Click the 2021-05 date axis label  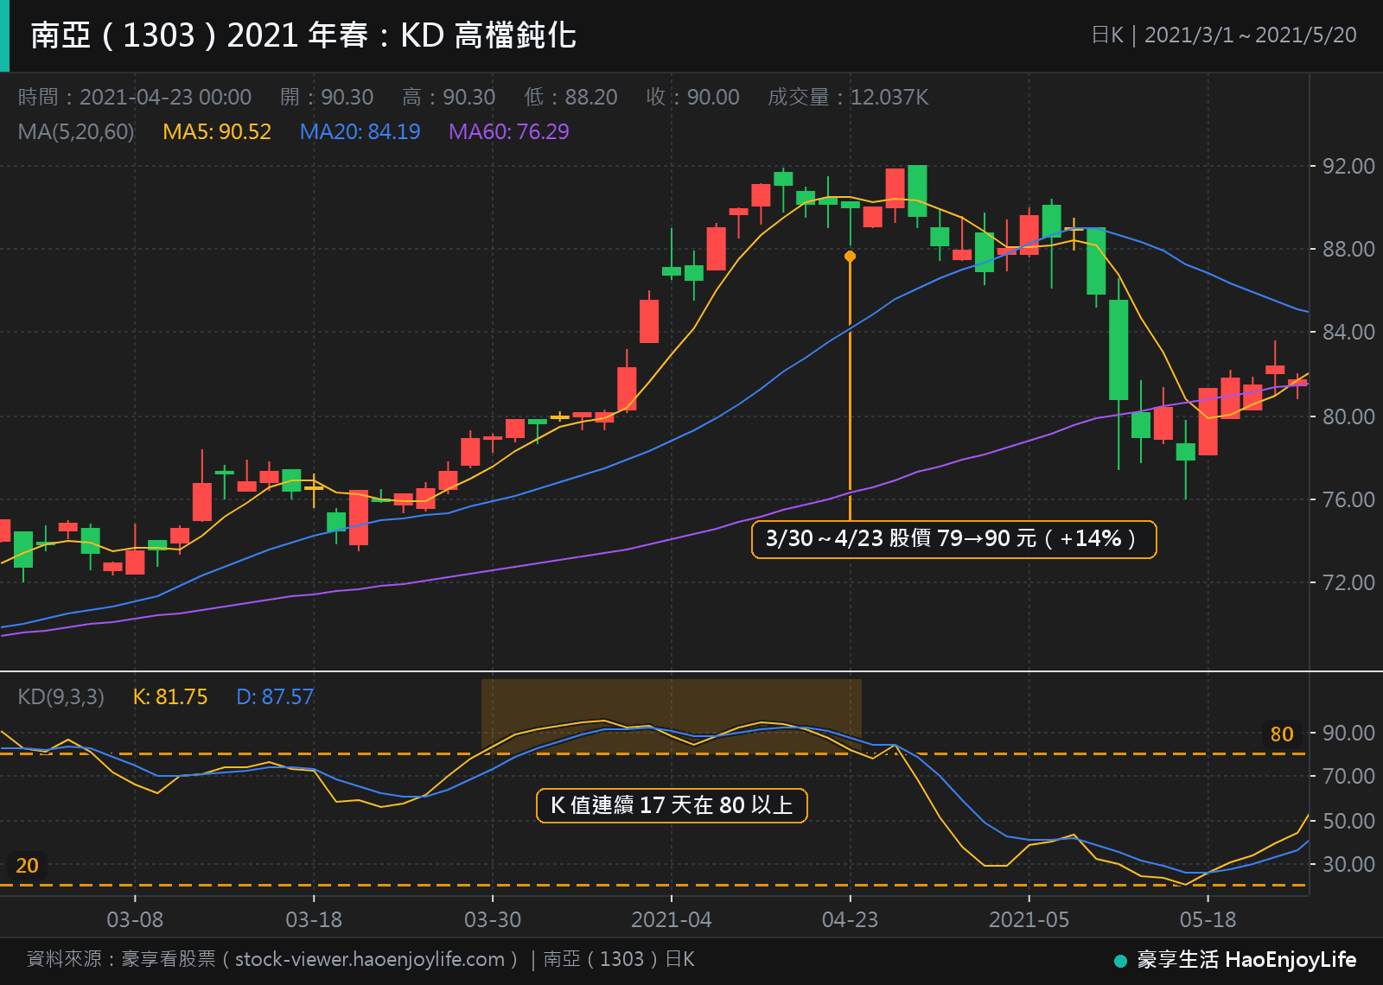[x=1029, y=919]
